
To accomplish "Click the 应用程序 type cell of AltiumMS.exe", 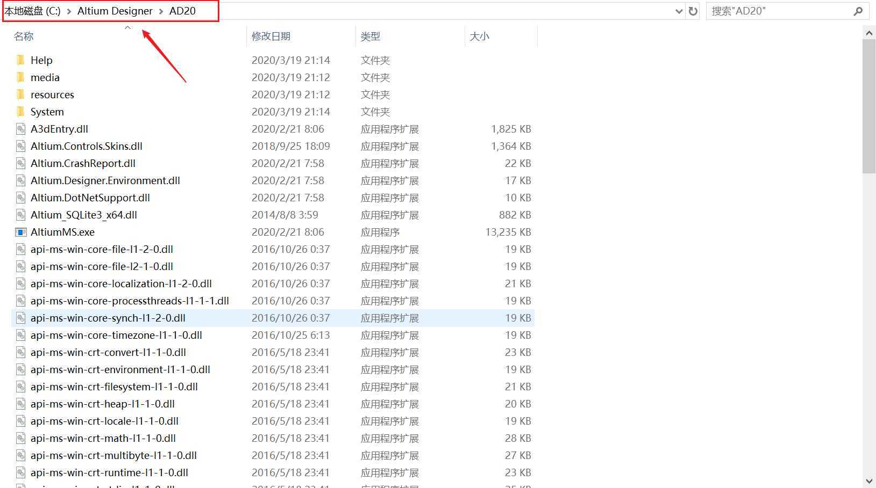I will click(380, 232).
